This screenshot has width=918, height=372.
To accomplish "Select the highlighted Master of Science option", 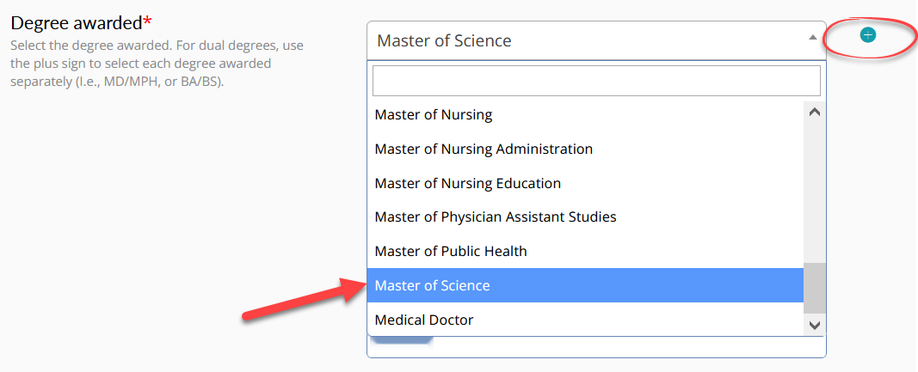I will click(585, 285).
